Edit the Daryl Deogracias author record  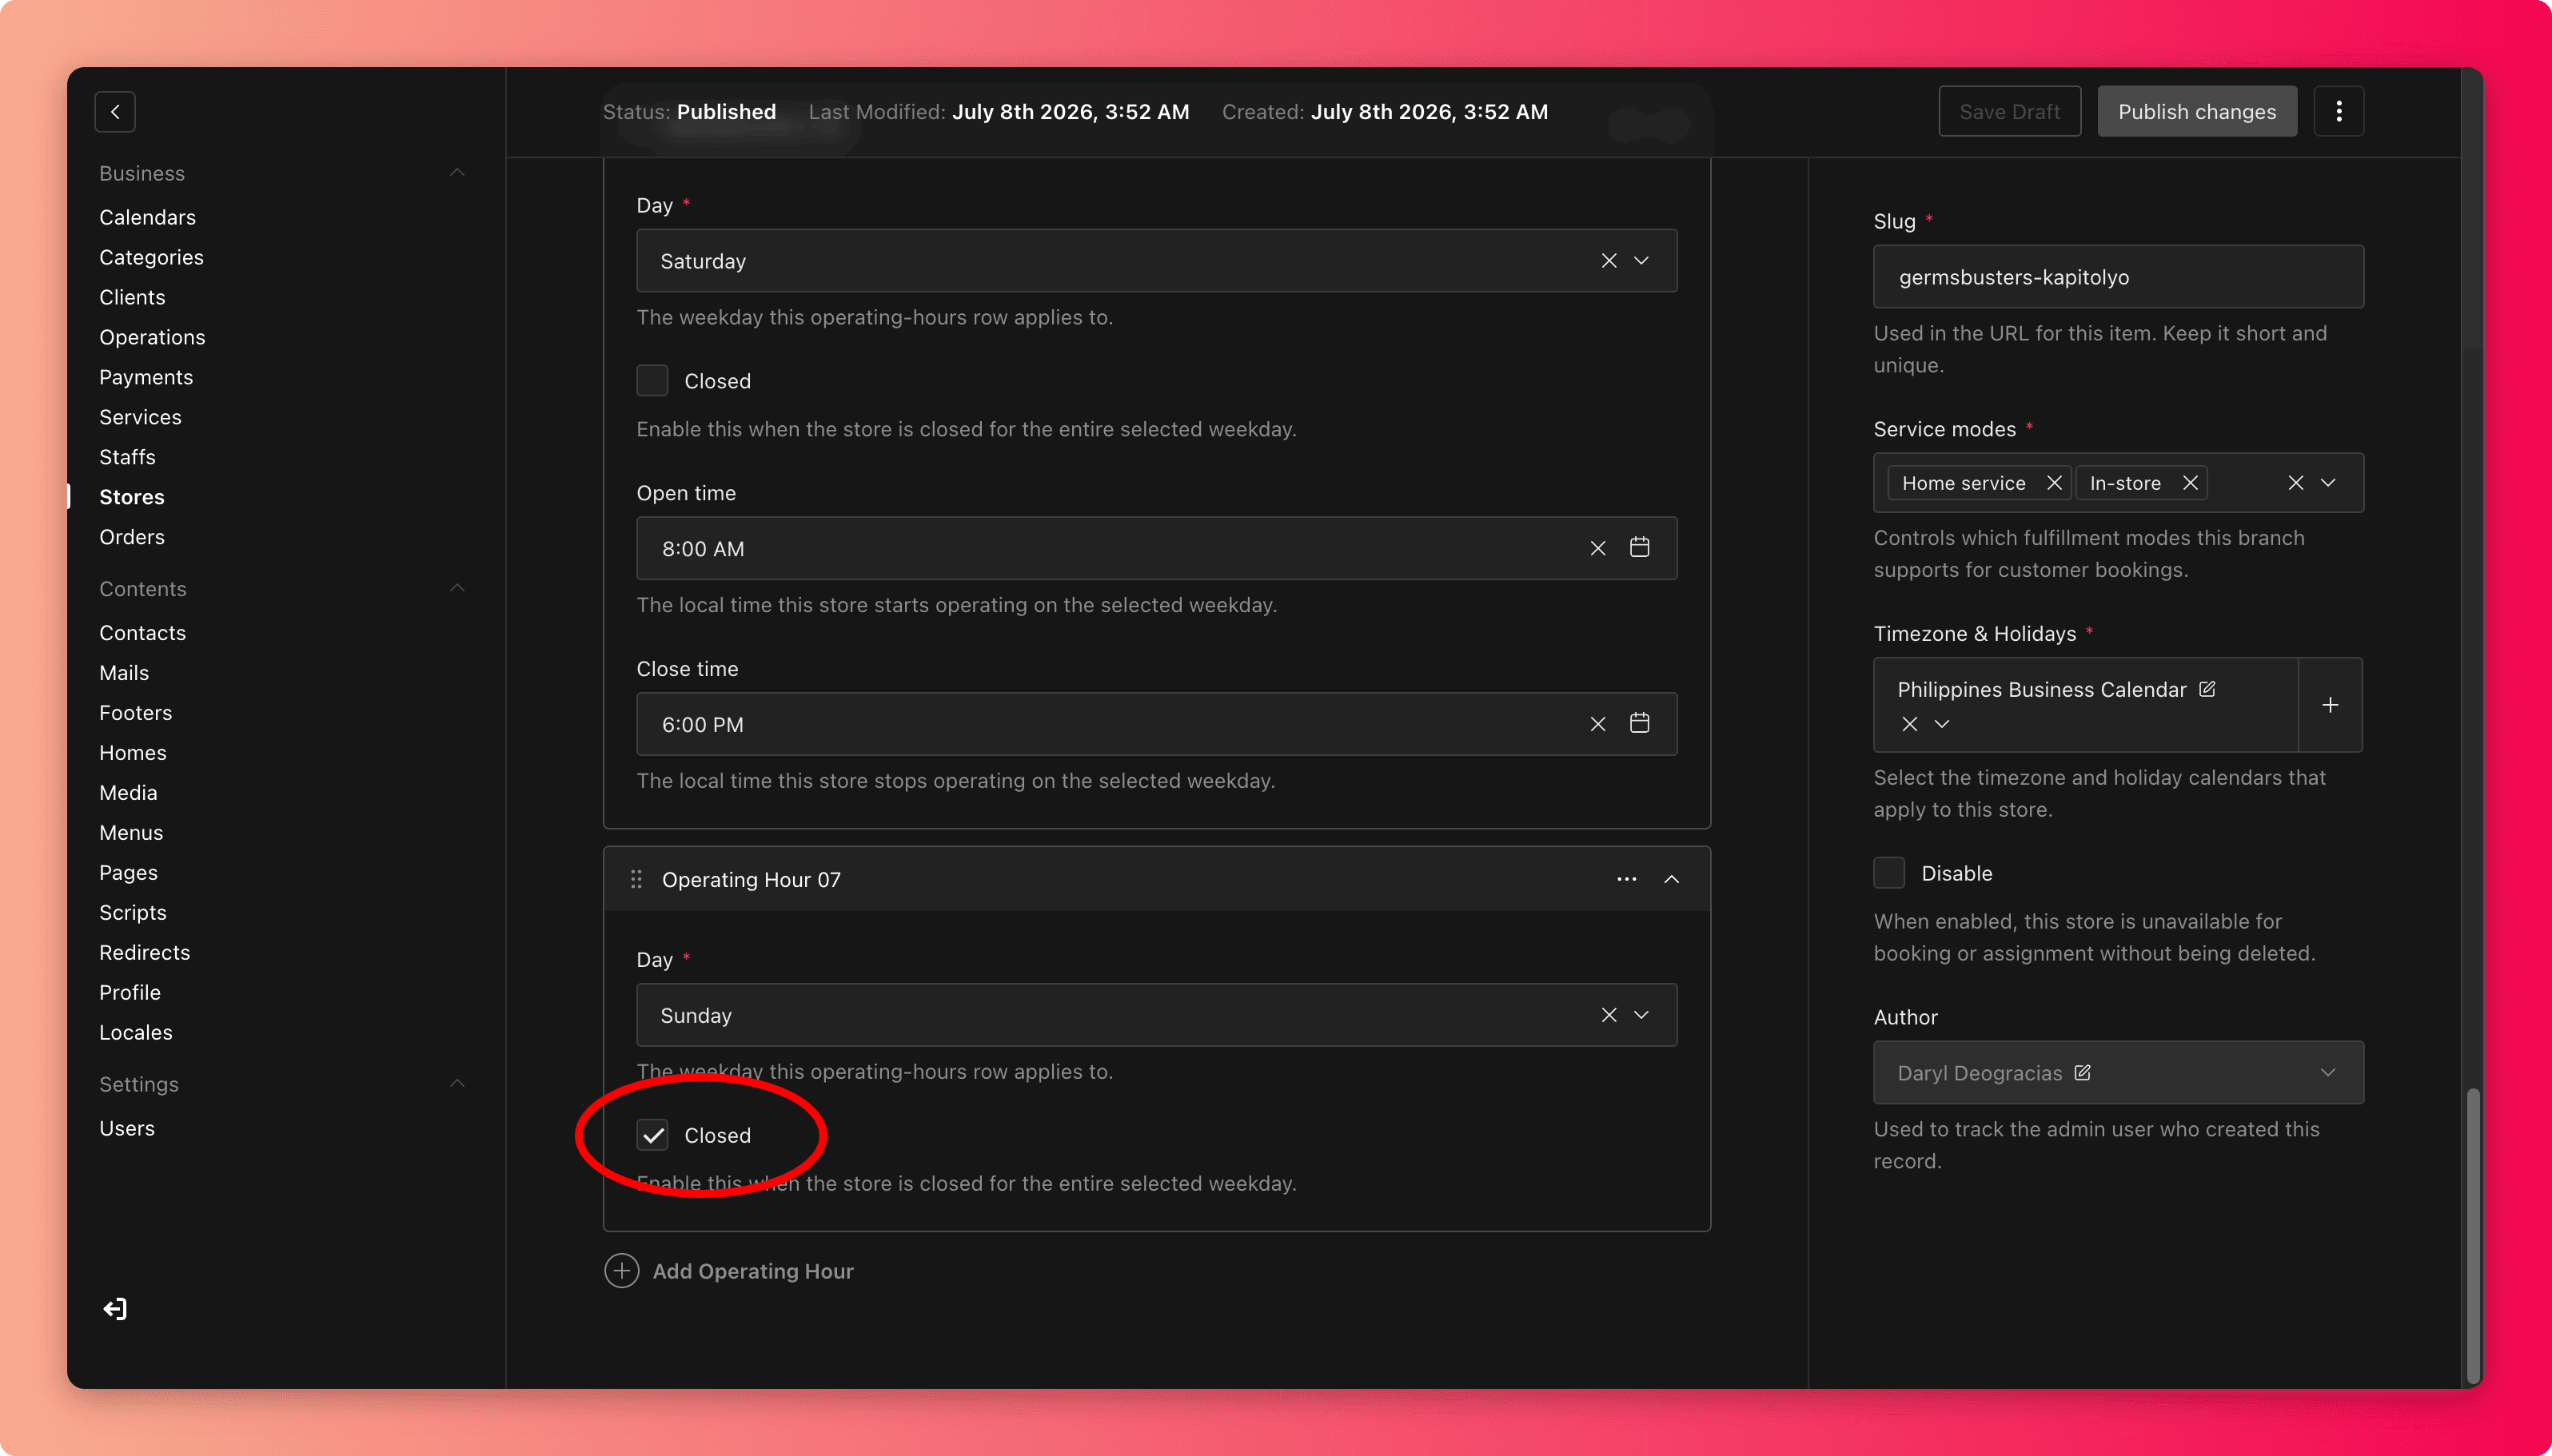(2082, 1072)
